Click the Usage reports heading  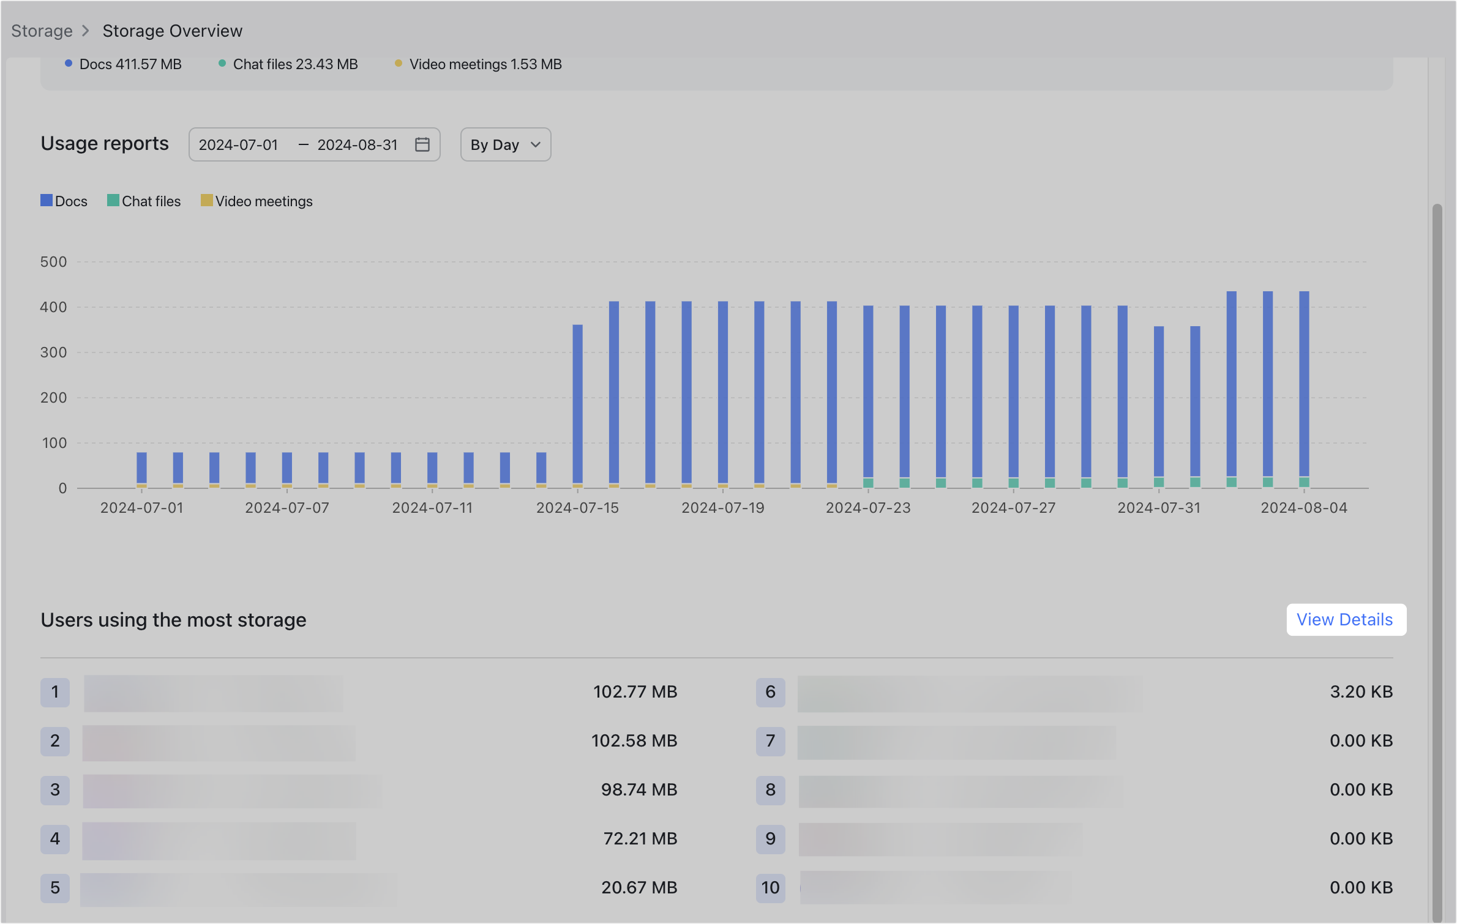point(104,143)
